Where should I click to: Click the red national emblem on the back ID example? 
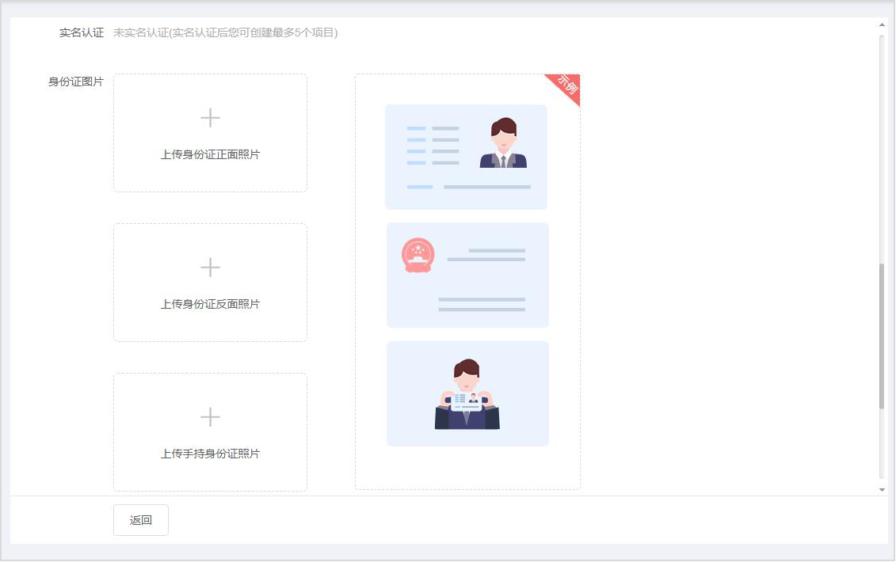417,256
